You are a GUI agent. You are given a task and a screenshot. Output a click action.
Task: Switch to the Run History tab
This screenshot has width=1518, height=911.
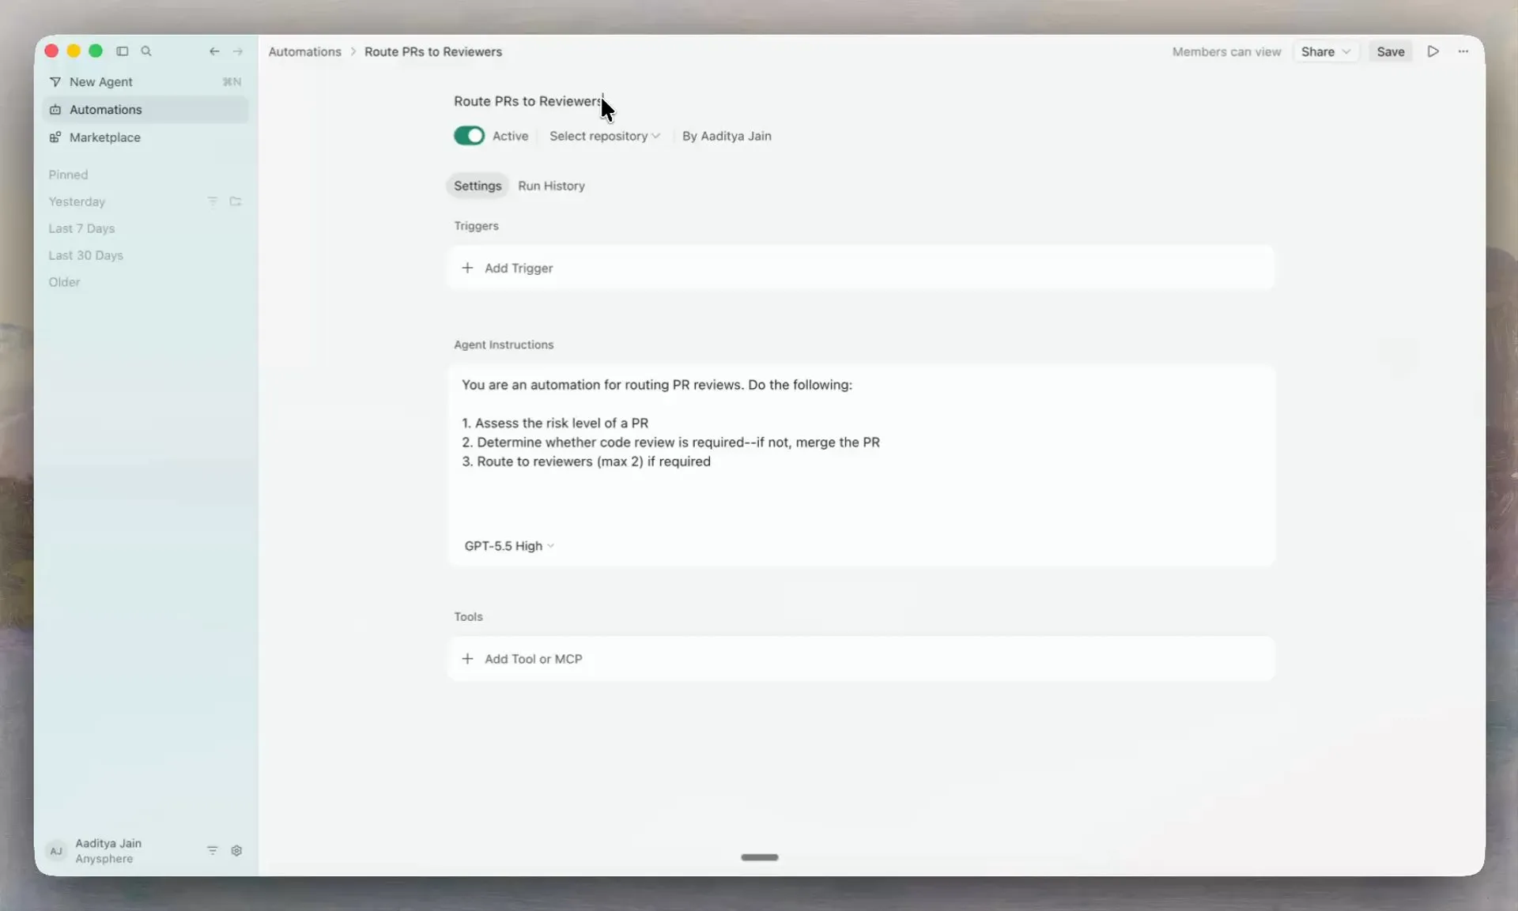pos(551,186)
